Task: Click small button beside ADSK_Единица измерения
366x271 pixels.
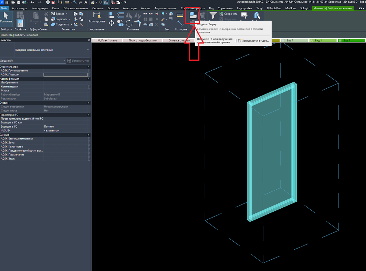Action: (89, 139)
